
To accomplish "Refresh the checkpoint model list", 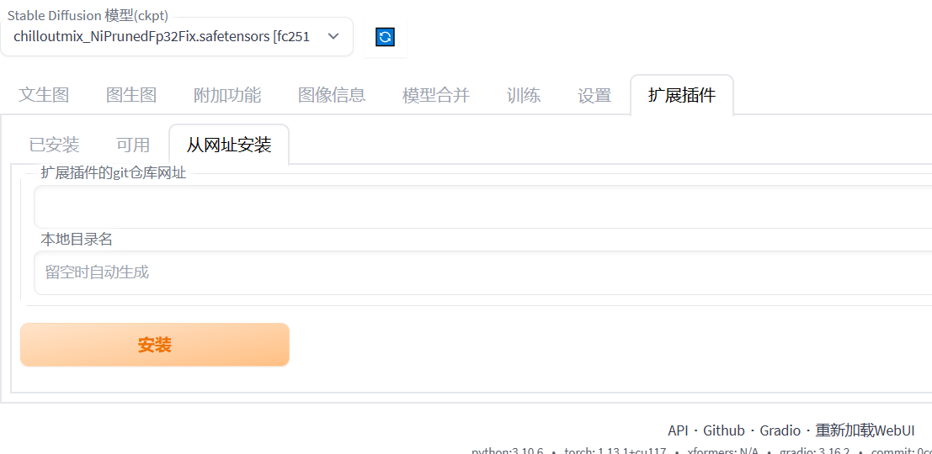I will [385, 37].
